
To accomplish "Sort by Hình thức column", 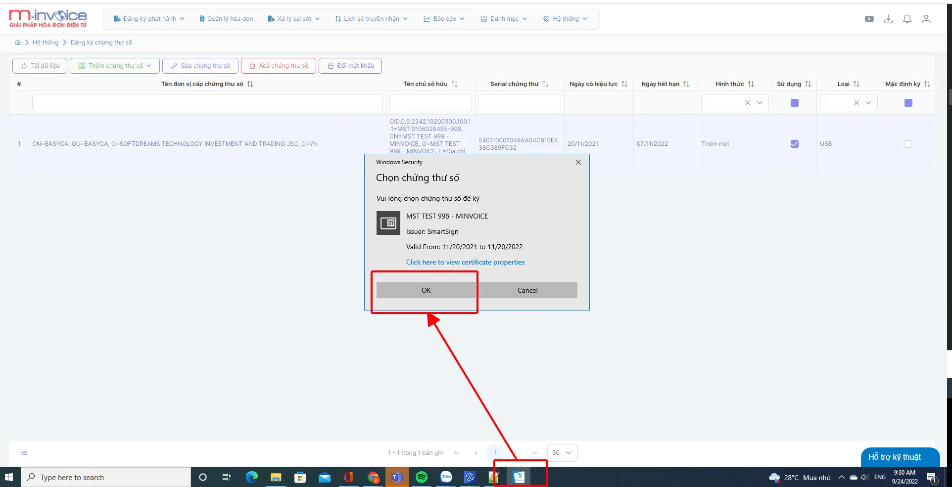I will [x=751, y=84].
